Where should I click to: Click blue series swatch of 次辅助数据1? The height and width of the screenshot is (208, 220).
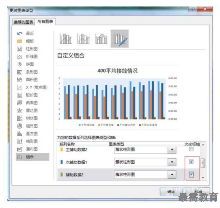pos(61,162)
